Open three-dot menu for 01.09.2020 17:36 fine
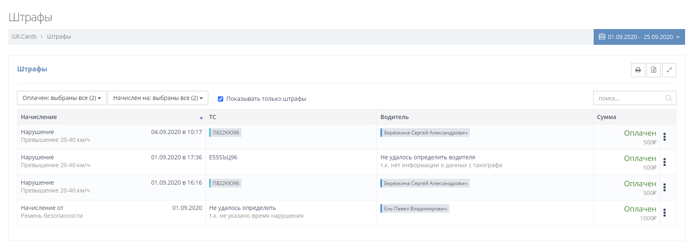This screenshot has width=693, height=251. pyautogui.click(x=664, y=162)
